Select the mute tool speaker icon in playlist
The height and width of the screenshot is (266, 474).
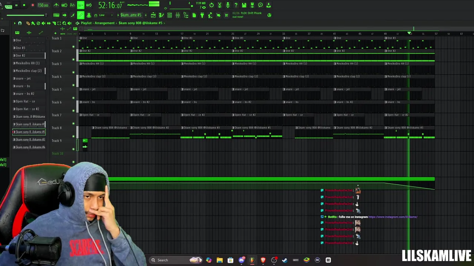coord(43,23)
